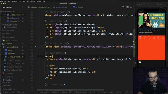The image size is (168, 94).
Task: Close the VideoScreen.tsx editor tab
Action: click(x=49, y=7)
